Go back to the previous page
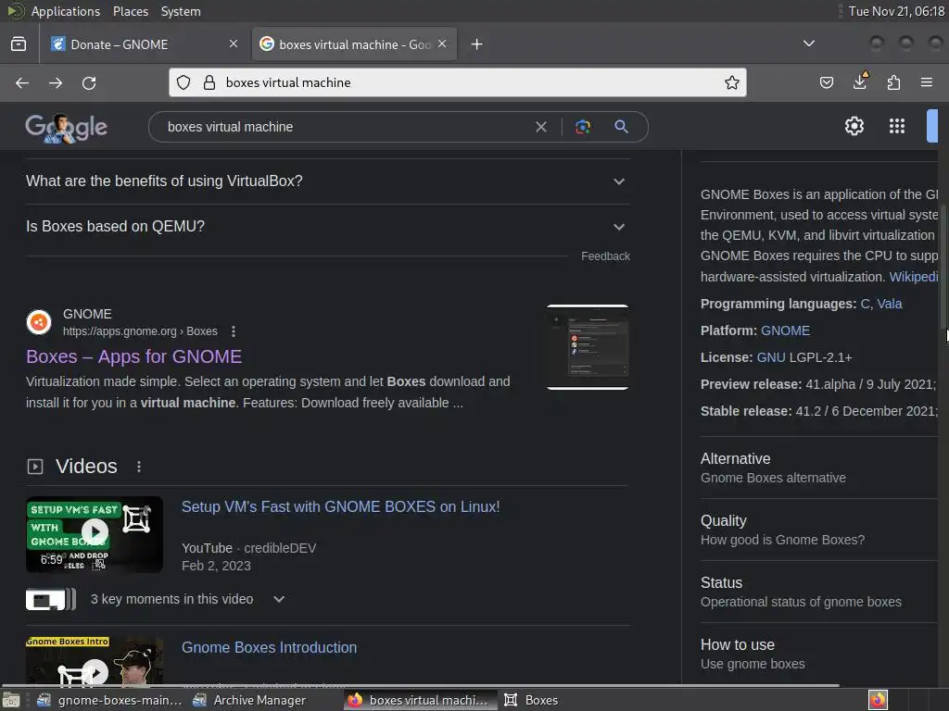Viewport: 949px width, 711px height. pos(22,82)
